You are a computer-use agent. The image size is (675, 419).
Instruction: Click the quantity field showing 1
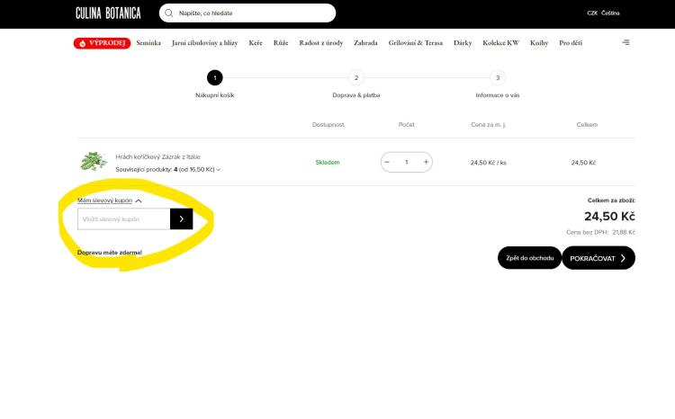tap(407, 162)
